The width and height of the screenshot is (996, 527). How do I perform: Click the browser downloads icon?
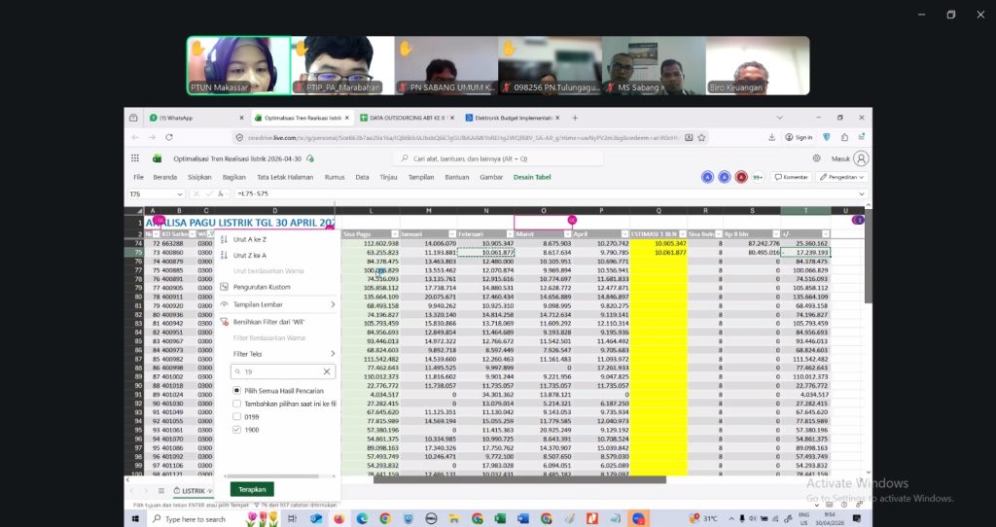pos(771,137)
